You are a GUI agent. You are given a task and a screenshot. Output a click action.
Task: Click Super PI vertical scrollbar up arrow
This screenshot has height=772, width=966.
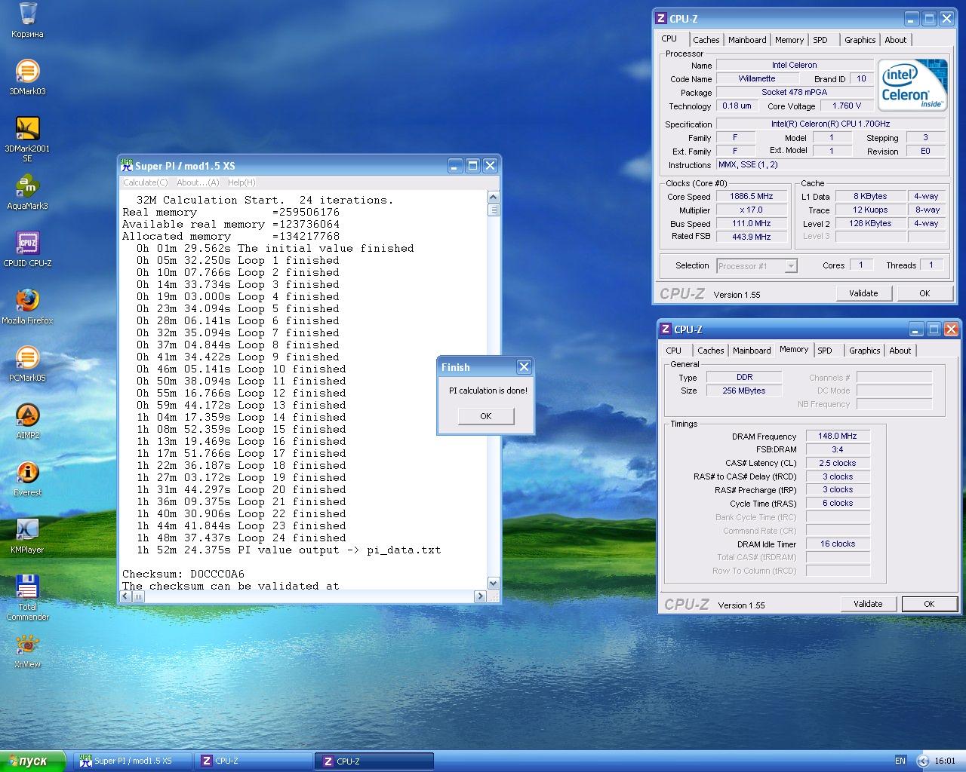[x=494, y=198]
